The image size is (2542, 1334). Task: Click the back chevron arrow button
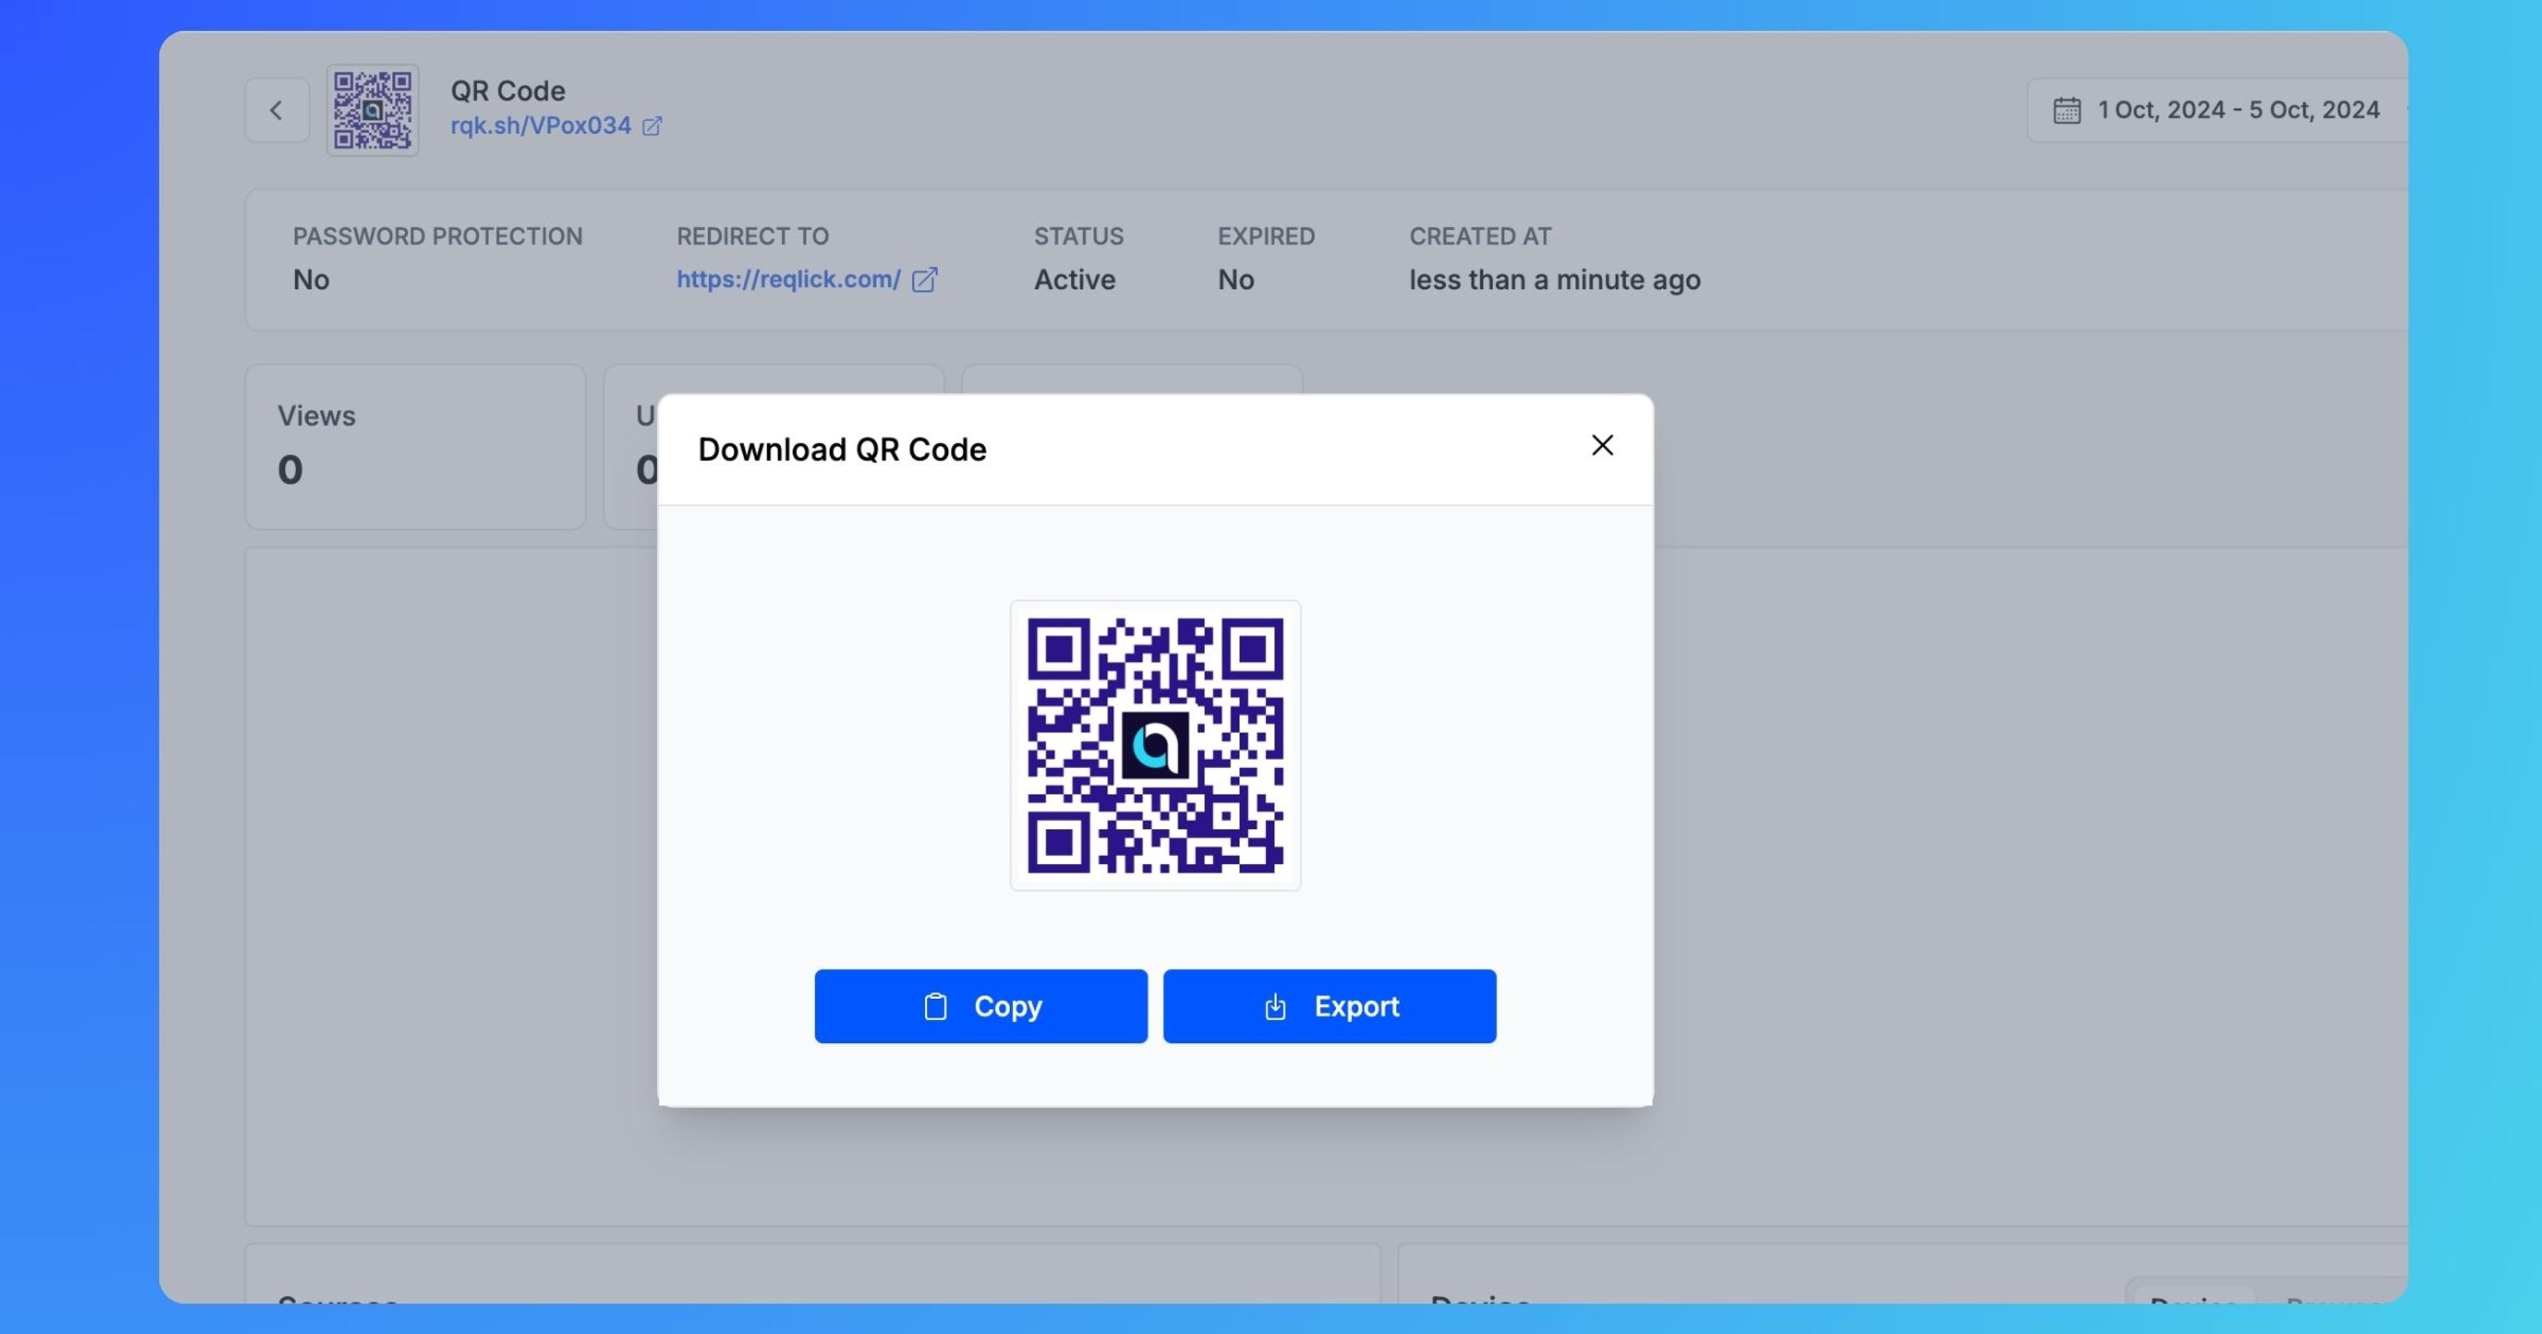point(277,111)
